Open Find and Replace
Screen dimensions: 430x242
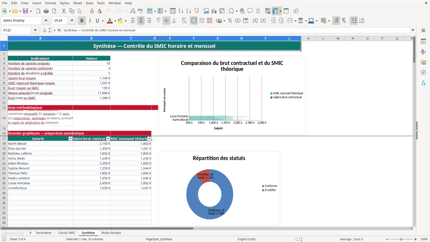133,11
